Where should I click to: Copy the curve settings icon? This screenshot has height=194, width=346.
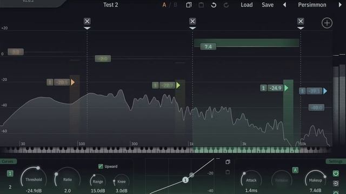228,162
